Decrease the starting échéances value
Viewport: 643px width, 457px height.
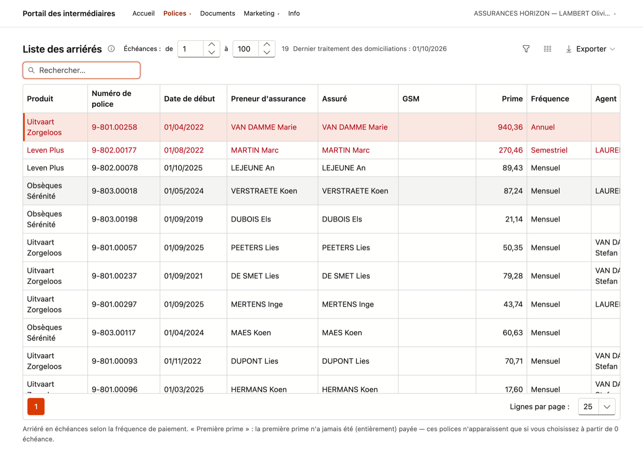click(x=212, y=52)
